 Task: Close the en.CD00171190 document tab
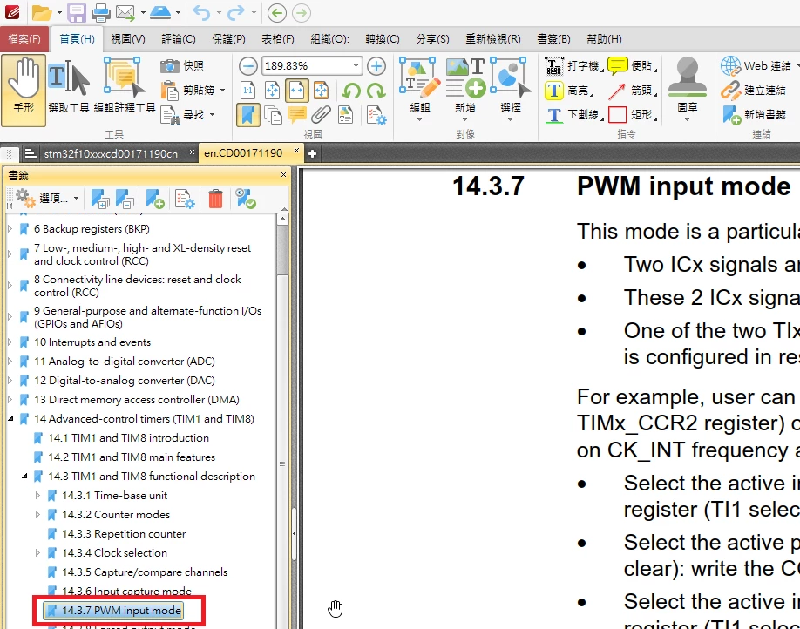tap(296, 151)
